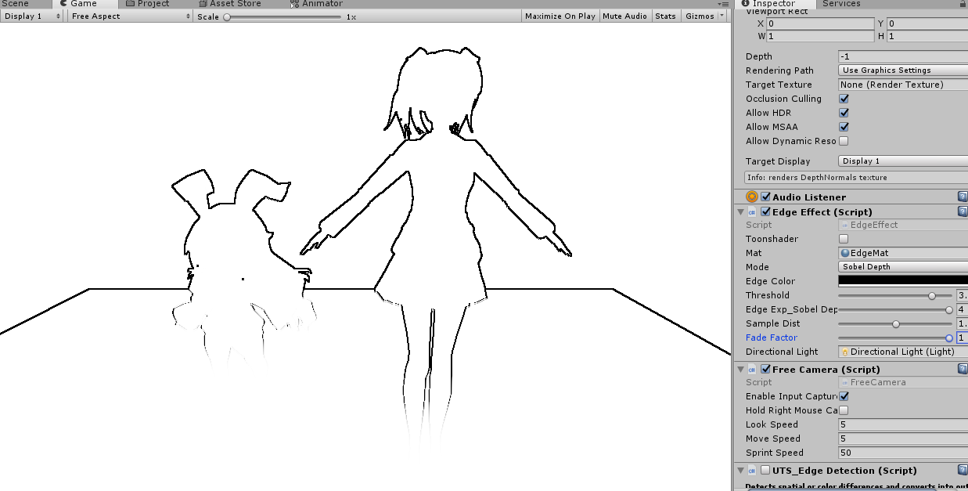This screenshot has height=491, width=968.
Task: Click the Maximize On Play button
Action: click(560, 16)
